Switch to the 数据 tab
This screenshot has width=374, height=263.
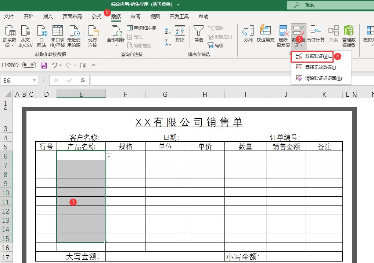click(x=116, y=16)
